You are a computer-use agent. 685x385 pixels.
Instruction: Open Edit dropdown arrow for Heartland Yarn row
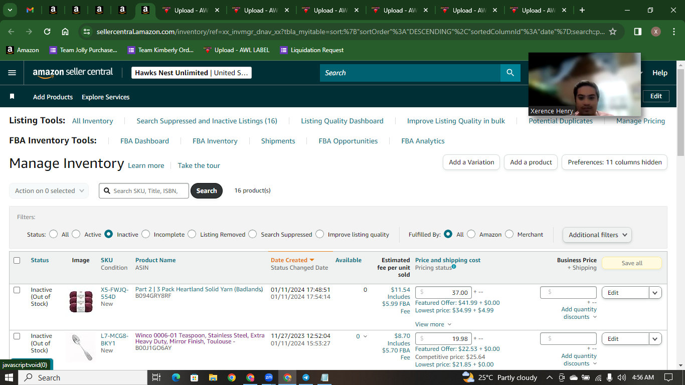(x=655, y=293)
